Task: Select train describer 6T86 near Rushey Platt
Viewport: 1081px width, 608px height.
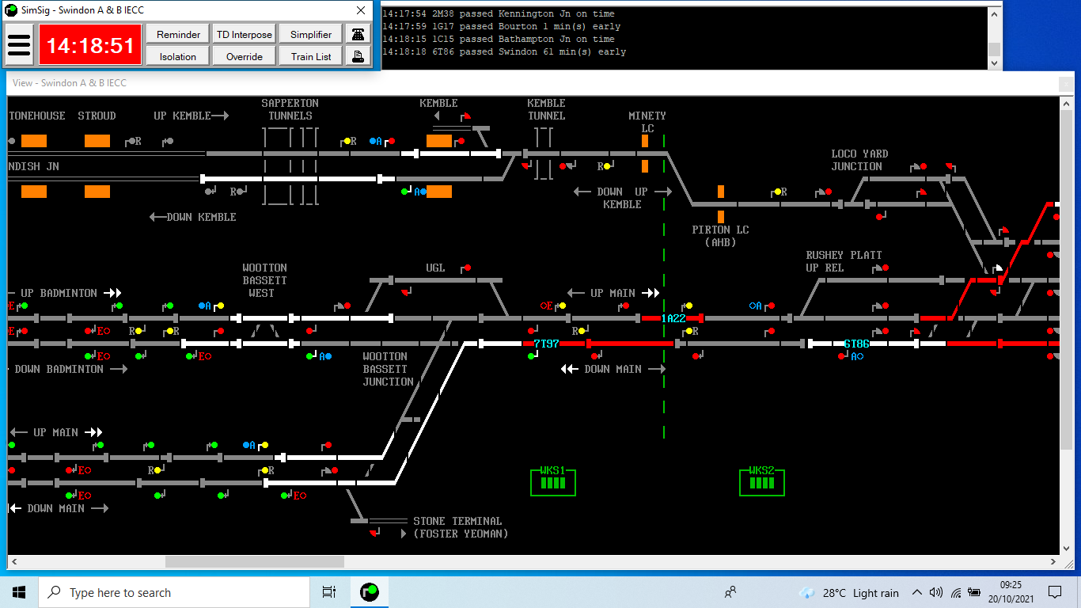Action: click(x=856, y=344)
